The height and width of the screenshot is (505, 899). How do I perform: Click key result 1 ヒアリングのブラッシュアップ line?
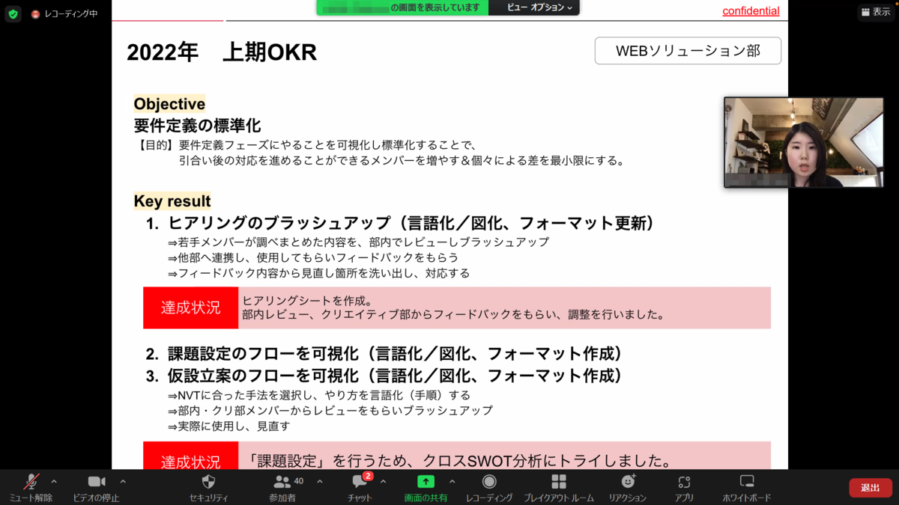(x=400, y=223)
